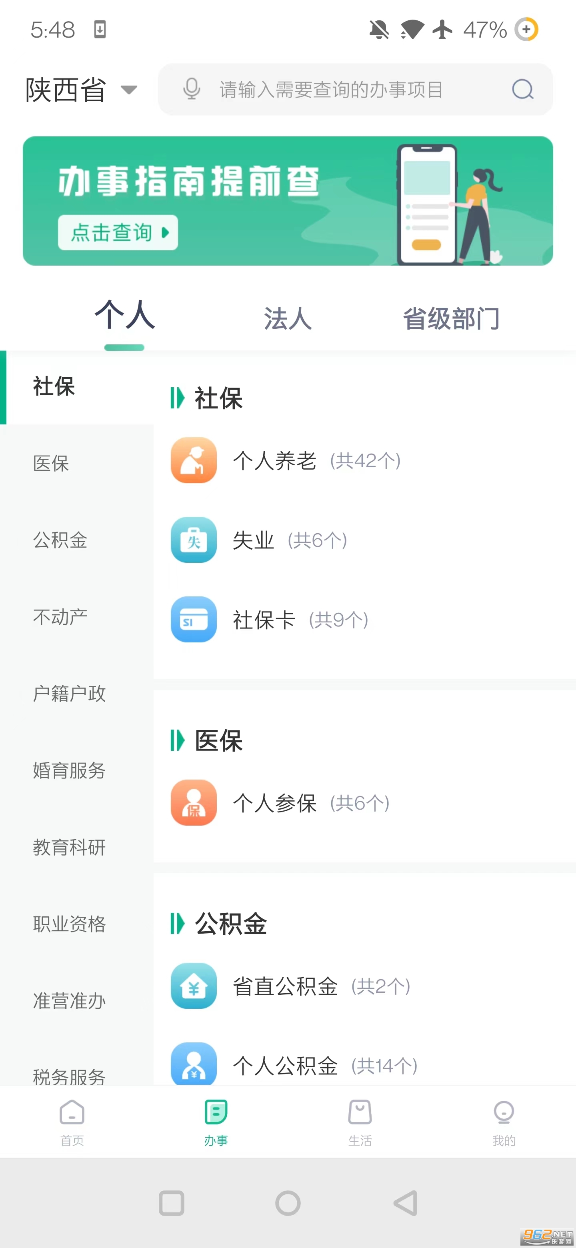Image resolution: width=576 pixels, height=1248 pixels.
Task: Open the 个人养老 service icon
Action: point(193,460)
